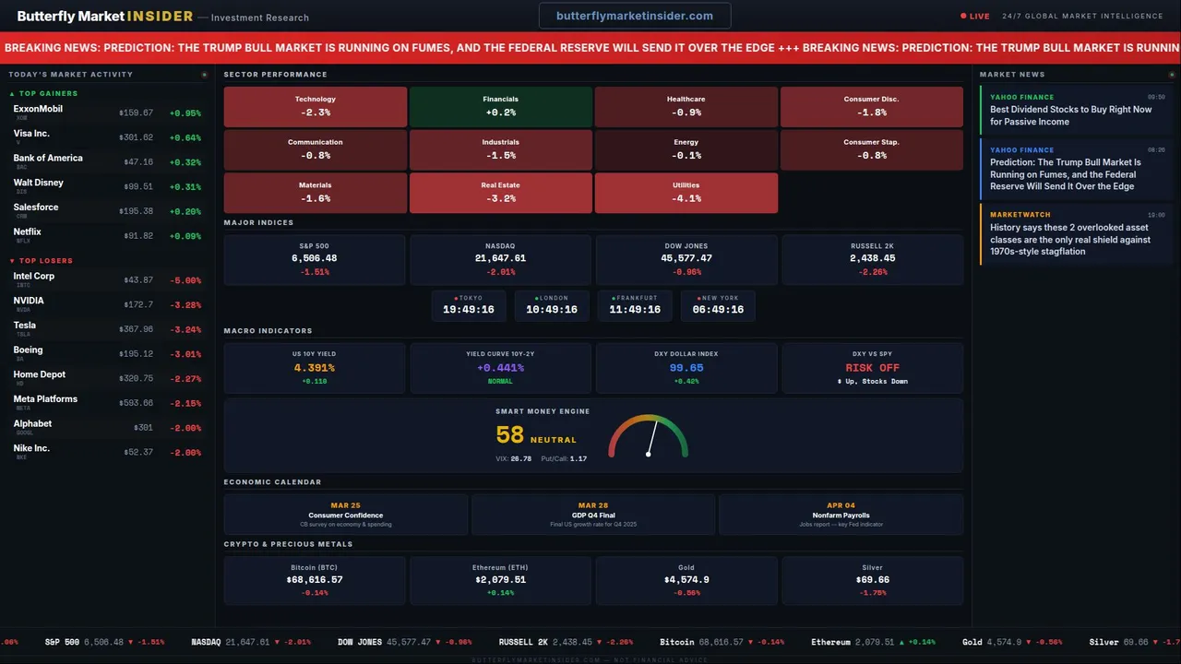
Task: Select Nike Inc. row
Action: click(107, 452)
